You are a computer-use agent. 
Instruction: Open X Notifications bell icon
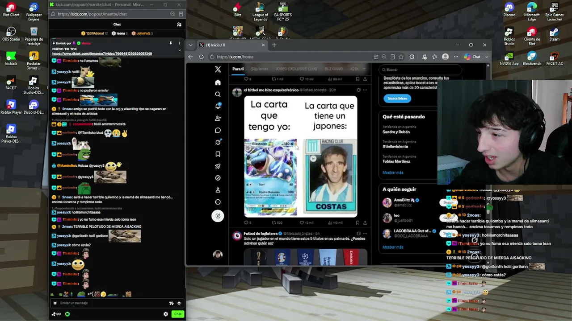click(x=218, y=106)
